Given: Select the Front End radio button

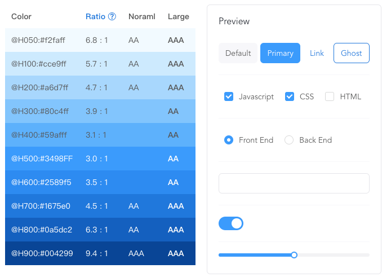Looking at the screenshot, I should [229, 140].
